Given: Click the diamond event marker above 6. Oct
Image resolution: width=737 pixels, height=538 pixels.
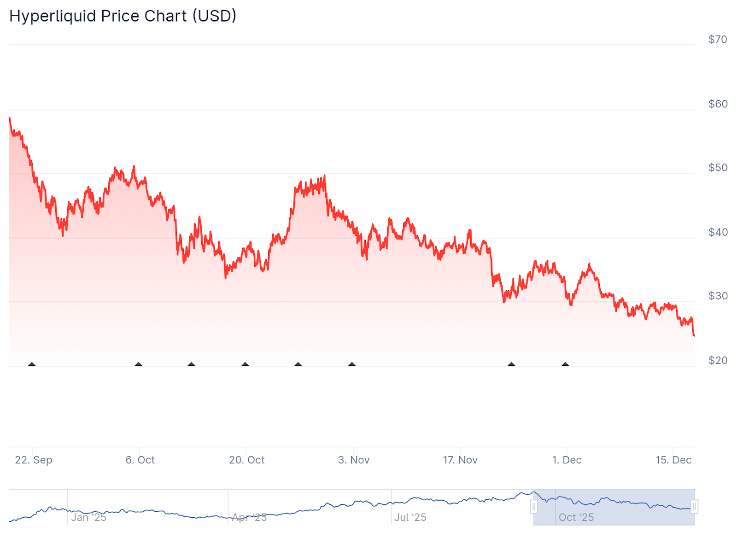Looking at the screenshot, I should (139, 364).
